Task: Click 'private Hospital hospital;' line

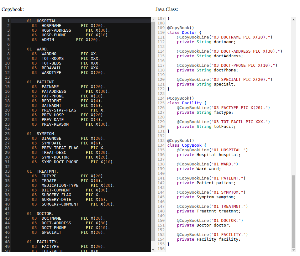Action: [209, 155]
